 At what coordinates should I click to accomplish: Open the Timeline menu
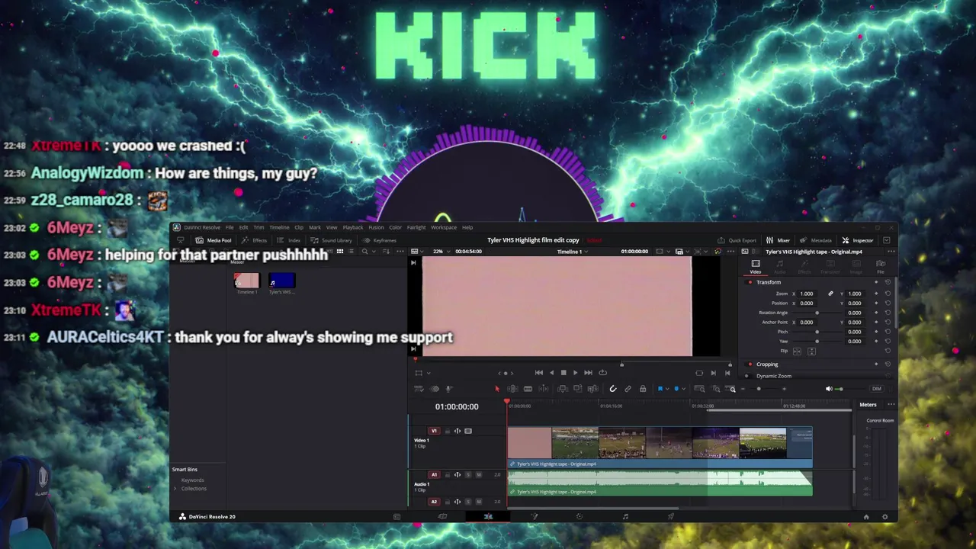[x=279, y=227]
